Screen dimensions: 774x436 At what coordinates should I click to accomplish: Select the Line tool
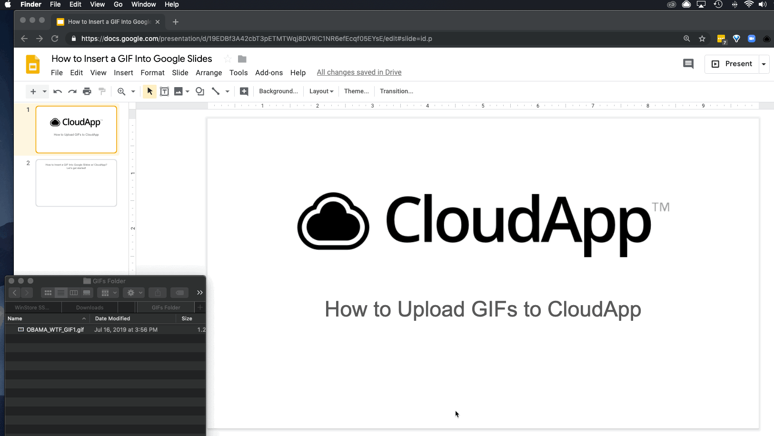216,91
